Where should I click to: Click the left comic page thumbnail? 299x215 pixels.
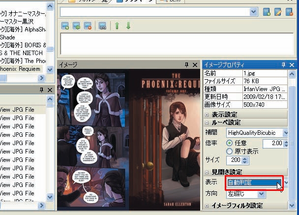coord(93,140)
